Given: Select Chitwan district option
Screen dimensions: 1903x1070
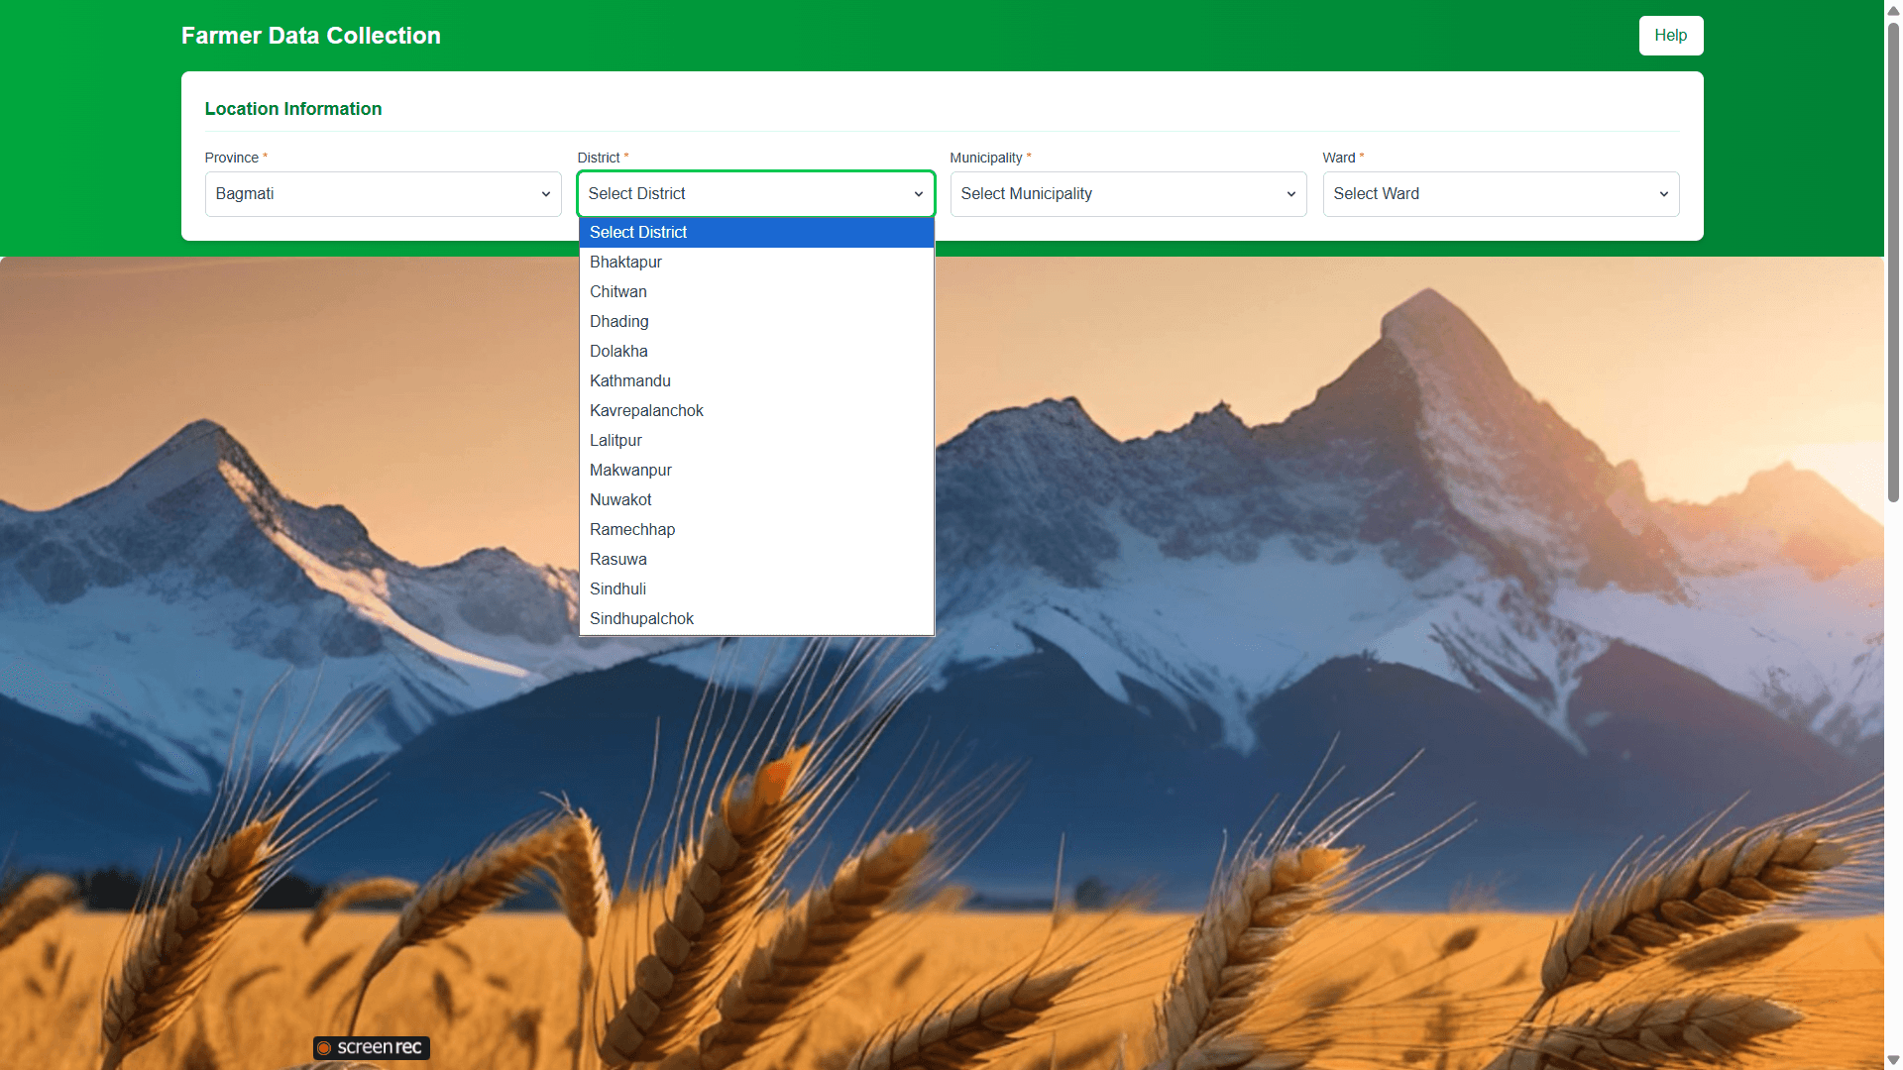Looking at the screenshot, I should coord(618,292).
